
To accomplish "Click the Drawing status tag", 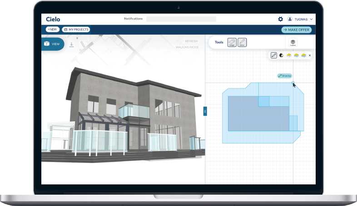I will pyautogui.click(x=285, y=76).
